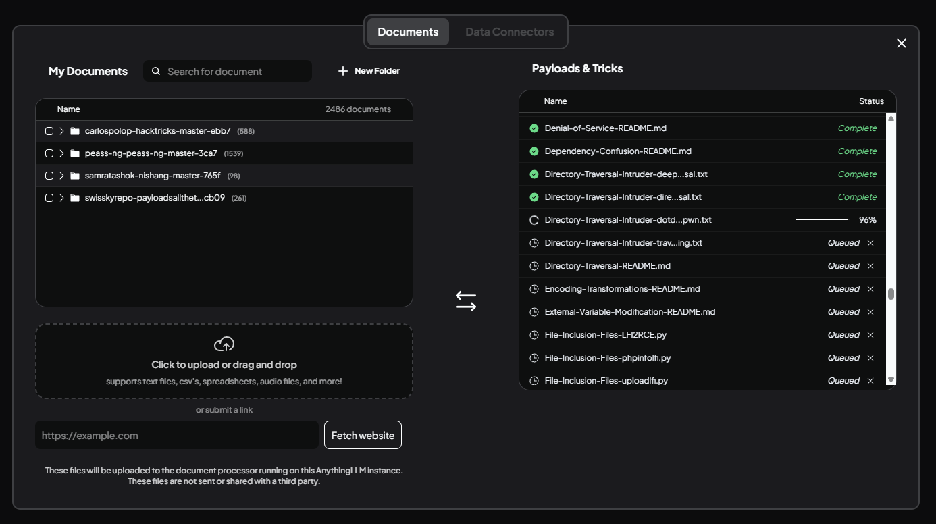
Task: Expand the samratashok-nishang-master-765f folder chevron
Action: [61, 176]
